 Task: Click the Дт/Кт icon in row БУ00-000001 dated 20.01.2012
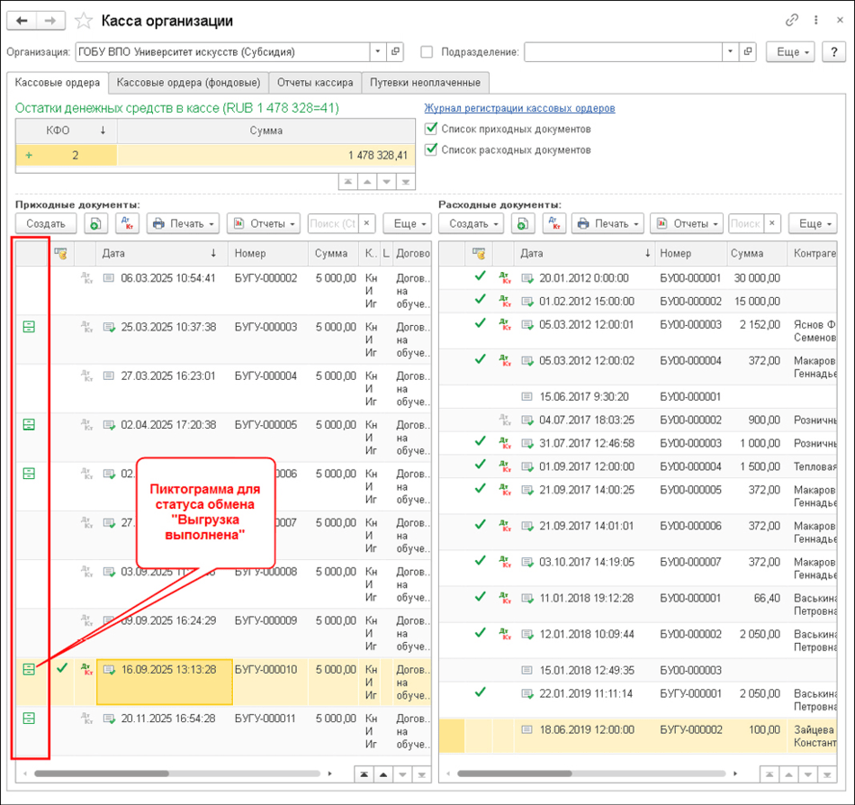click(x=505, y=277)
